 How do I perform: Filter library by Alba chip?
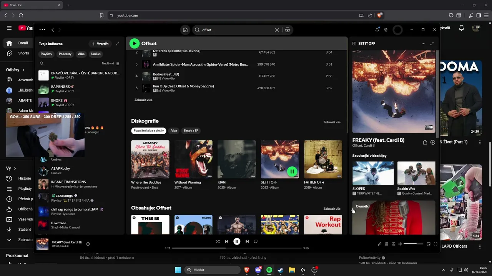pos(81,54)
